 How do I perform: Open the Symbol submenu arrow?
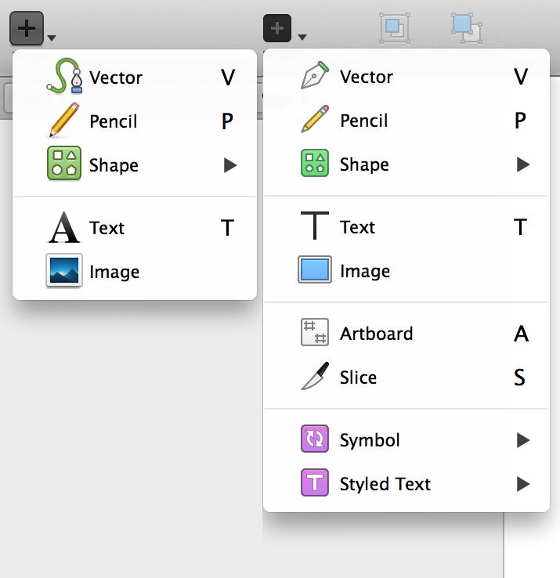[x=522, y=440]
